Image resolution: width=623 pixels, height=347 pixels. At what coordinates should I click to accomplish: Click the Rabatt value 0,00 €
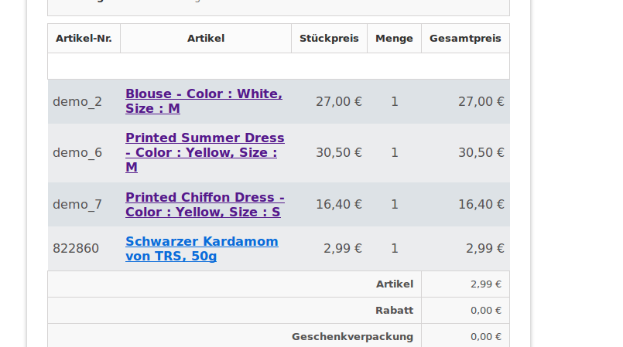coord(485,310)
